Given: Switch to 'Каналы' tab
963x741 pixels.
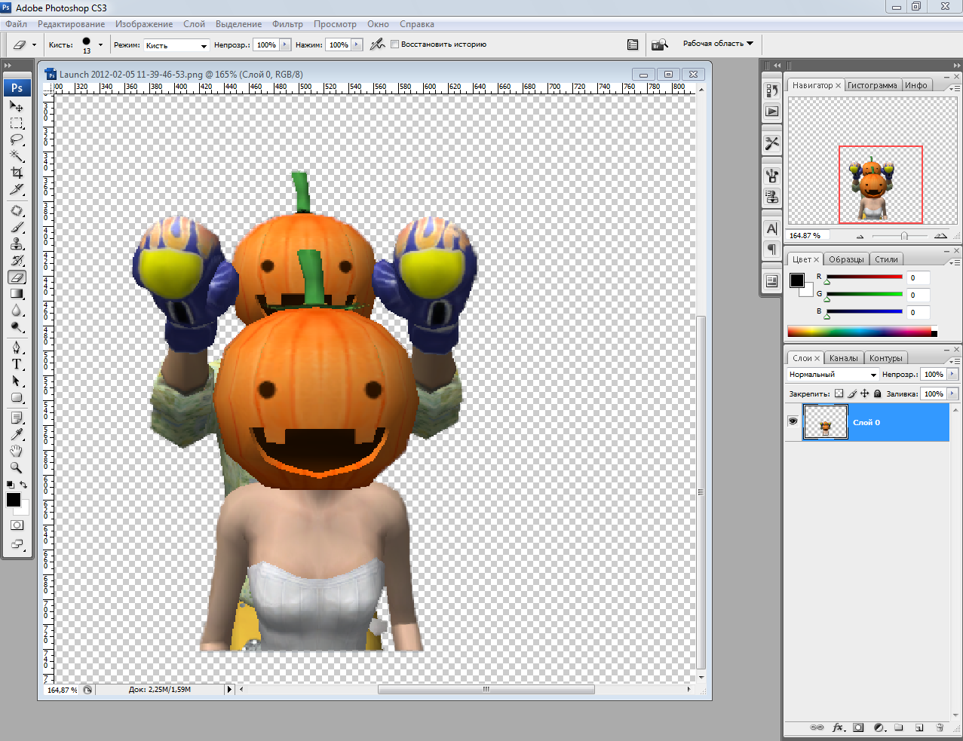Looking at the screenshot, I should [843, 358].
